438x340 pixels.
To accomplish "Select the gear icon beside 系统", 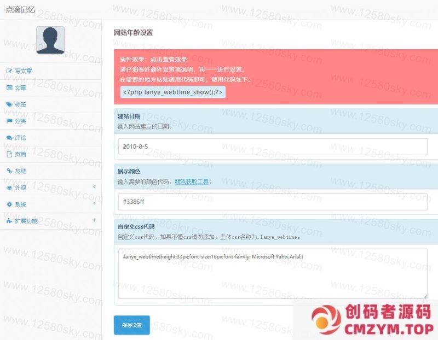I will (8, 205).
